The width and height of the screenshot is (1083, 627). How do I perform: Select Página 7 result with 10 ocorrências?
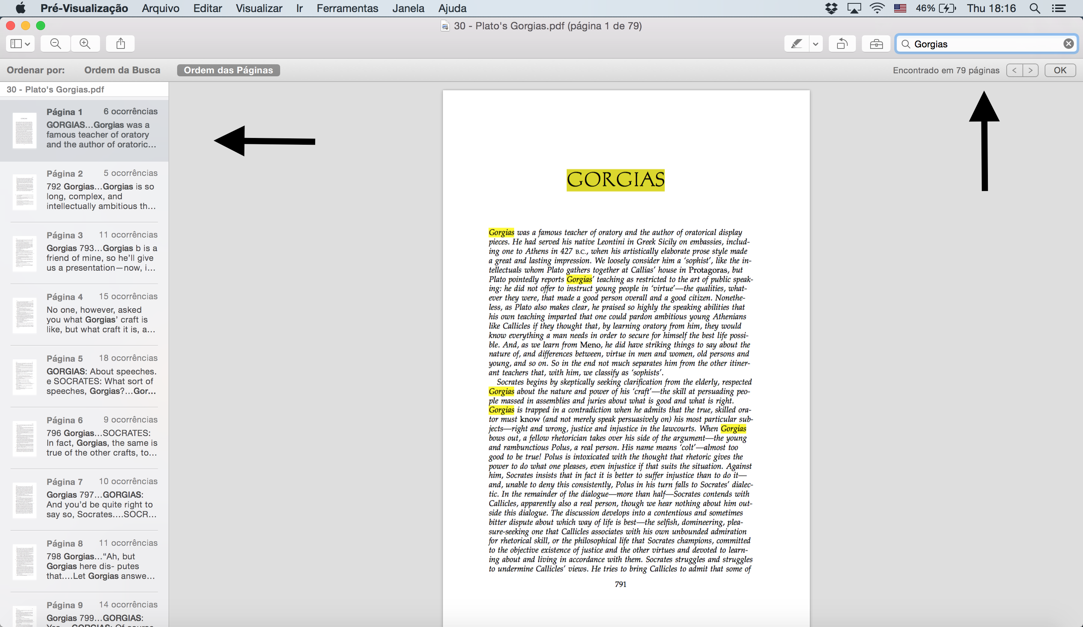point(84,500)
